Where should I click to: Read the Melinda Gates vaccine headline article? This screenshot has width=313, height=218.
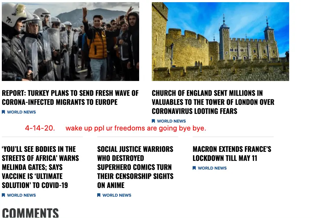click(40, 167)
